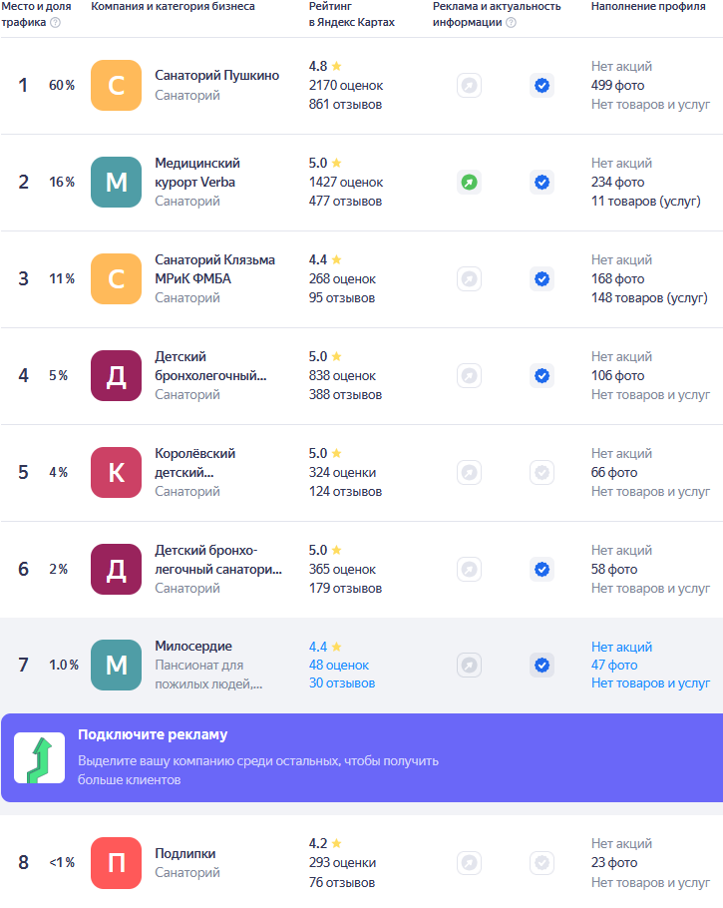Click the grey verification checkmark for Королёвский детский
The image size is (723, 908).
pyautogui.click(x=542, y=472)
